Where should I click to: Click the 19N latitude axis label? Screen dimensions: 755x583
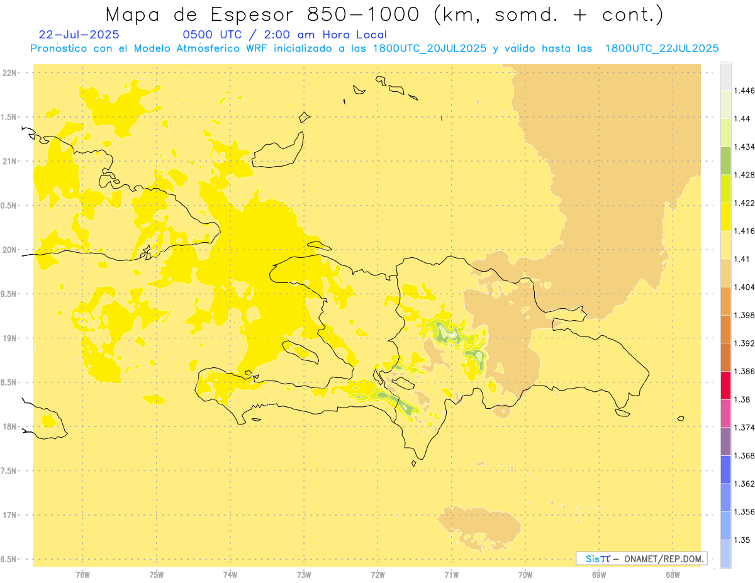9,338
